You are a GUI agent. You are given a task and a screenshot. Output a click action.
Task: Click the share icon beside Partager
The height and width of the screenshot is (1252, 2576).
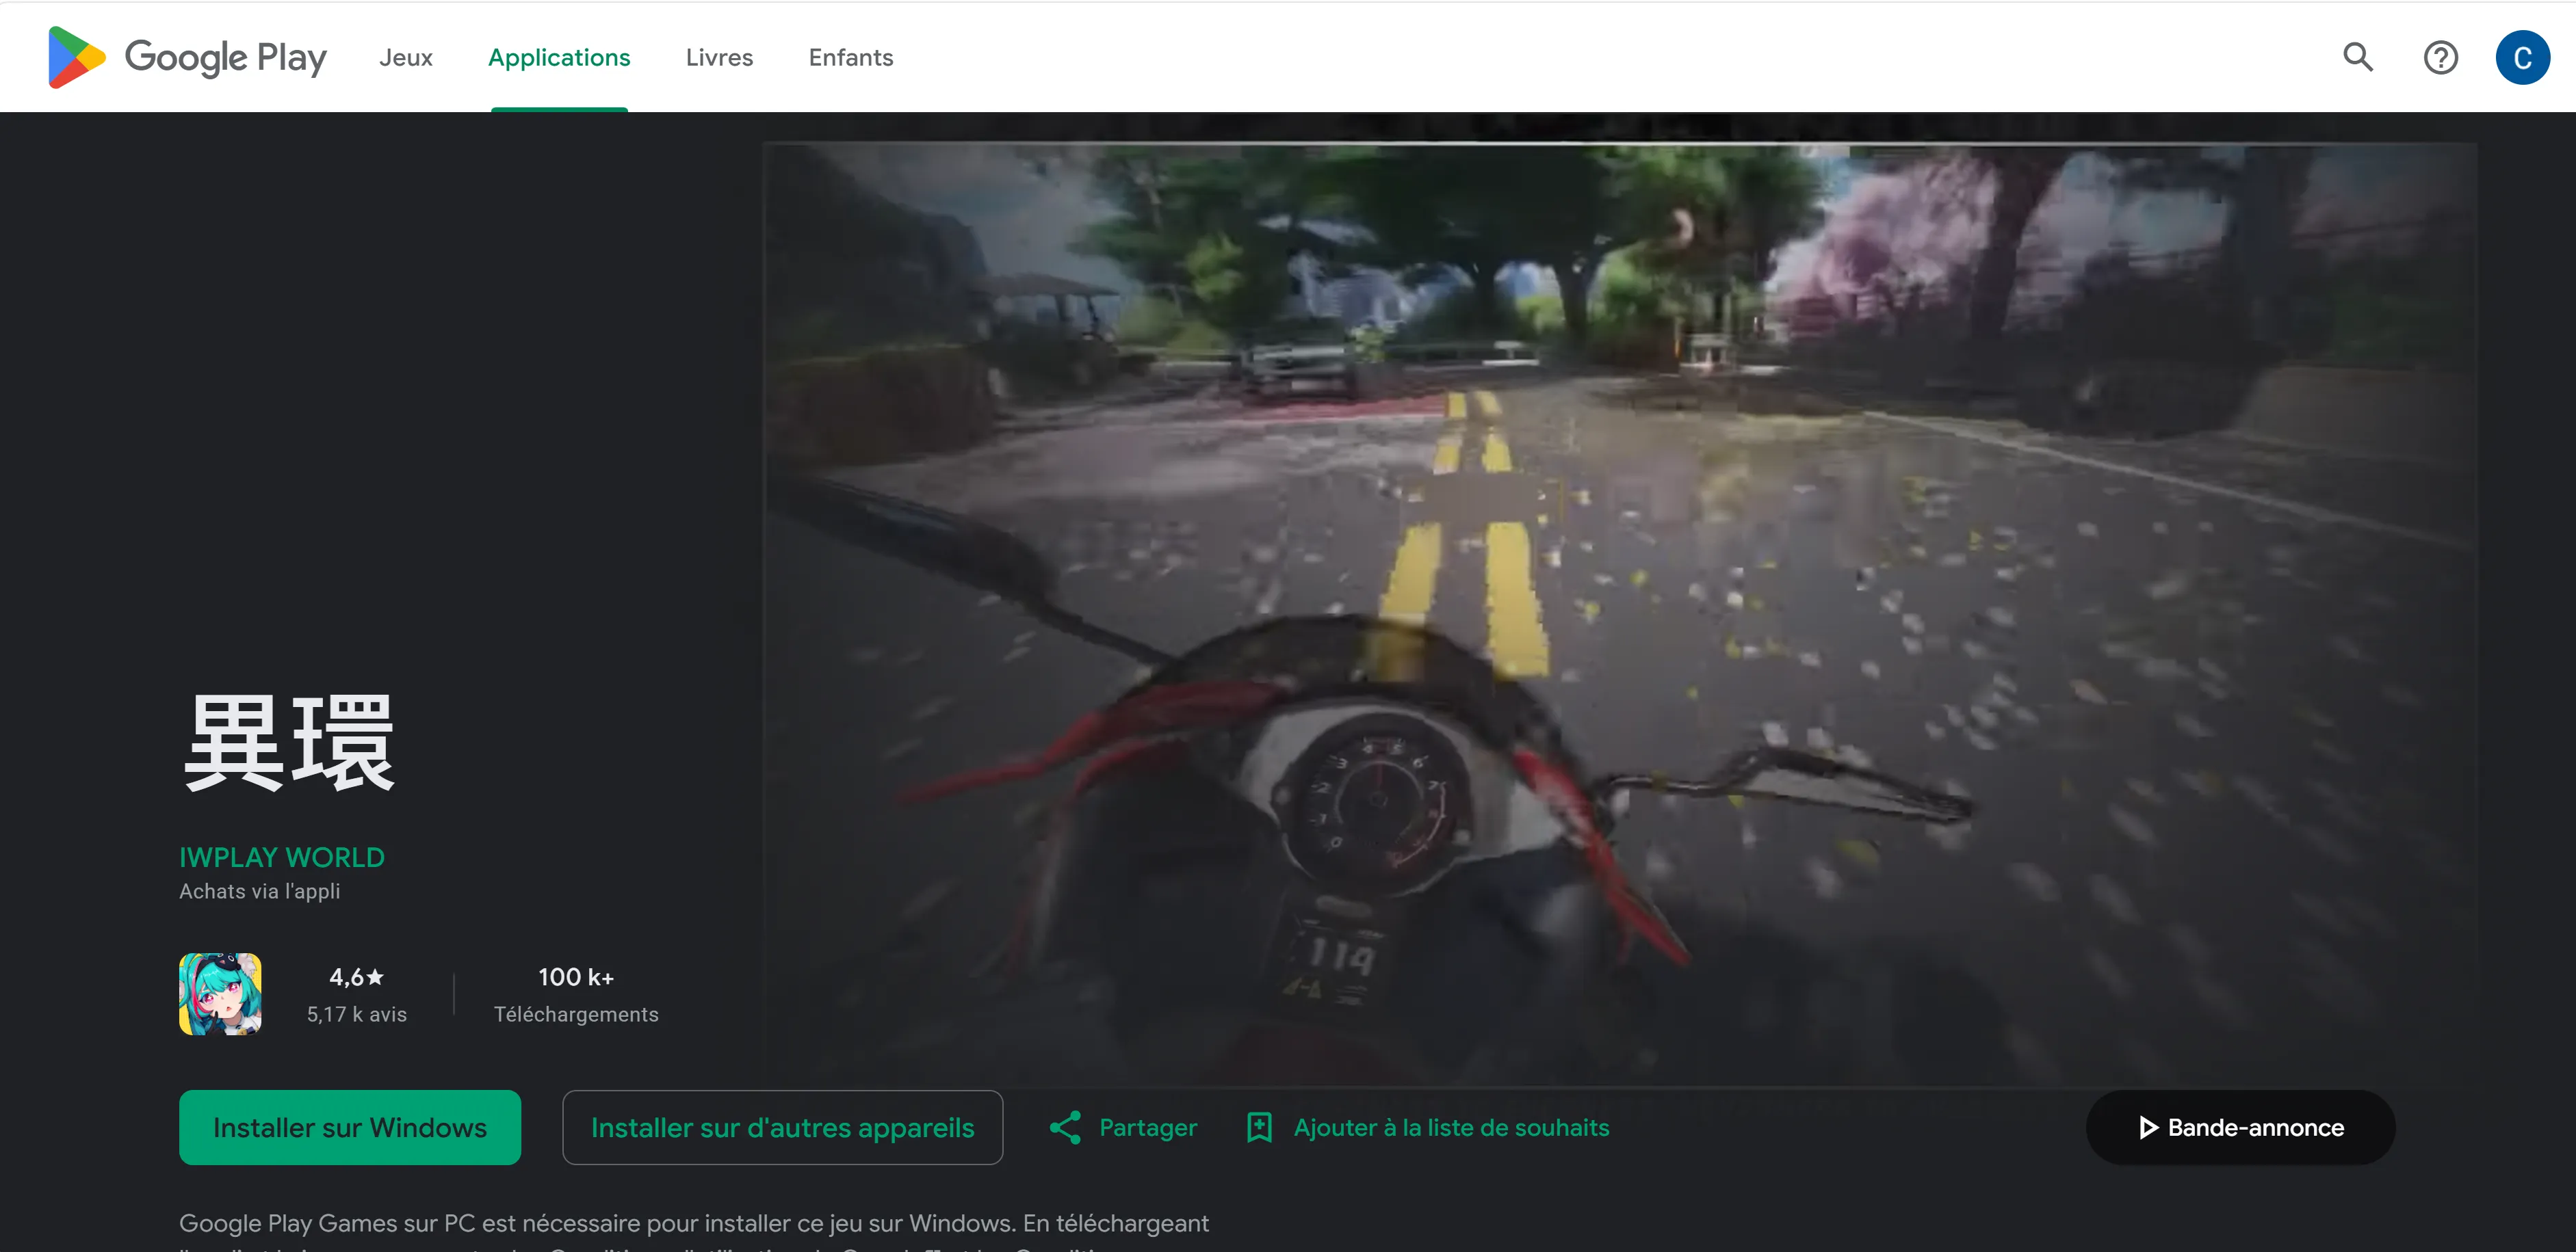point(1065,1127)
